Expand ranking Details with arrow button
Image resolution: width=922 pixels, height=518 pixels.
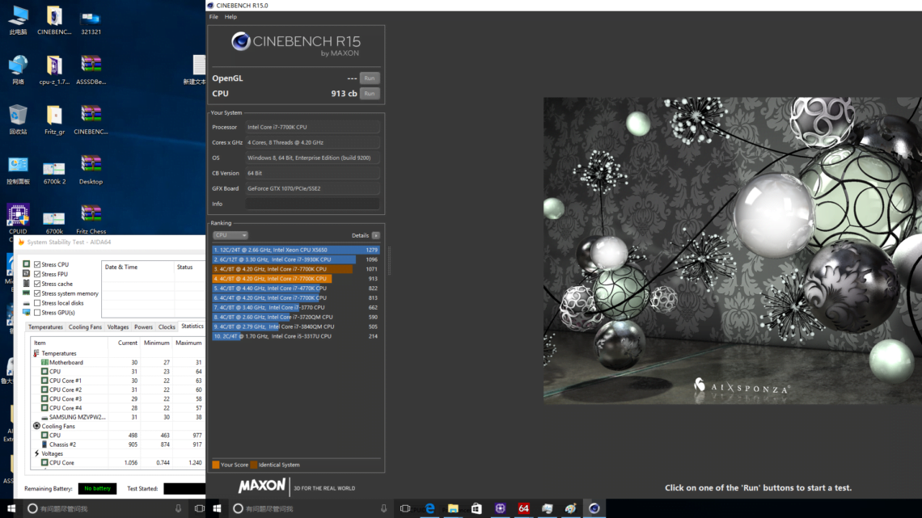(x=376, y=235)
